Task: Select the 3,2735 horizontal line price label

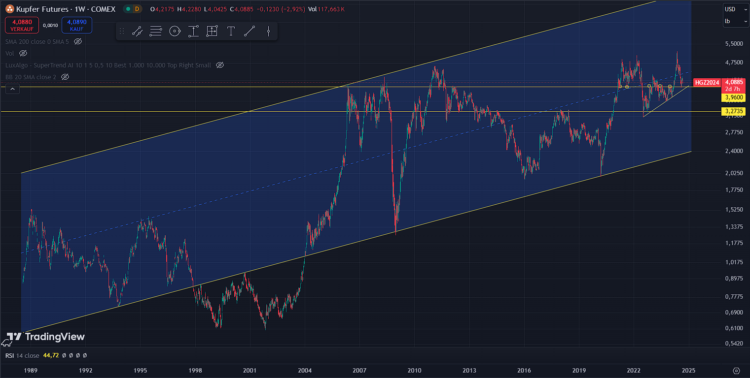Action: tap(733, 111)
